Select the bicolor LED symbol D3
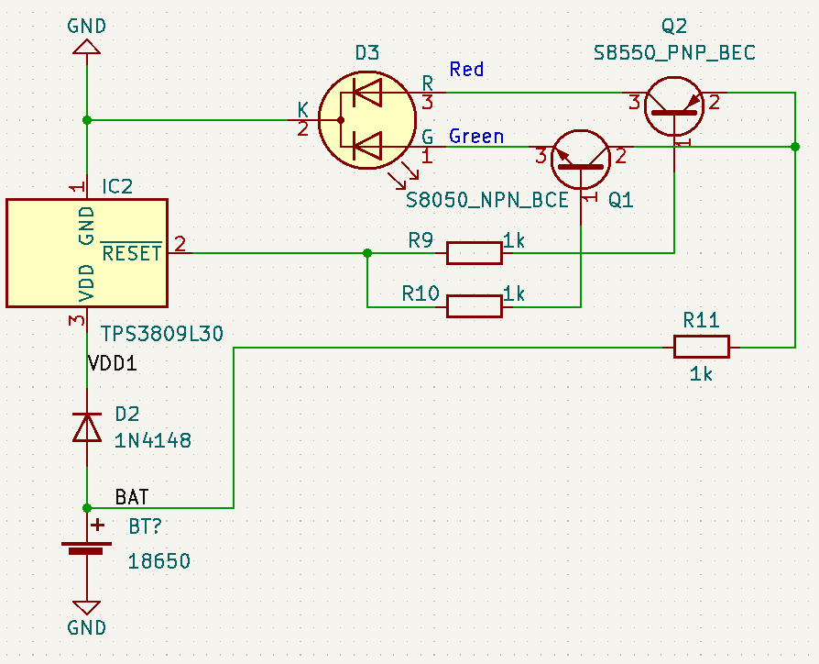The height and width of the screenshot is (664, 819). [366, 119]
